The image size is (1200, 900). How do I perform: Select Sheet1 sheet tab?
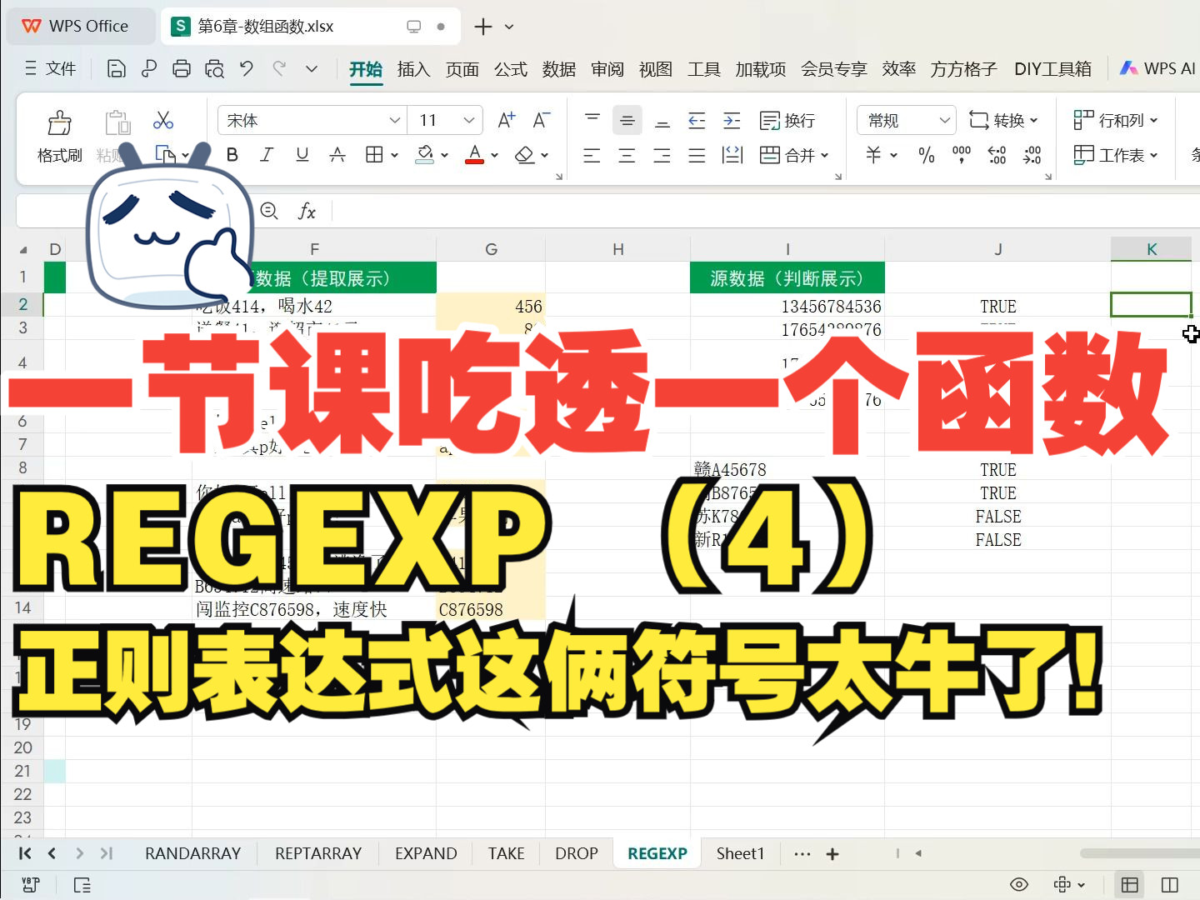(740, 853)
